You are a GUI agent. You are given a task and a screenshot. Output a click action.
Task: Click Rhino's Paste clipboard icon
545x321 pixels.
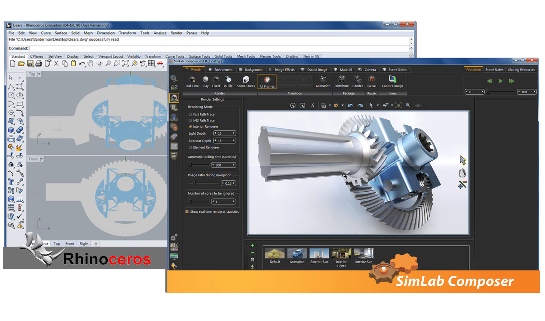[x=73, y=63]
